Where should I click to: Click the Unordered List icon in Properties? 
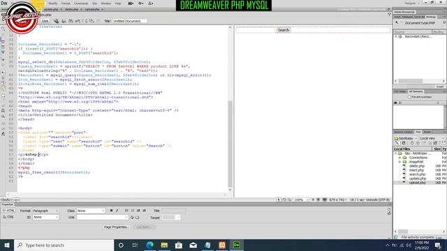(126, 211)
